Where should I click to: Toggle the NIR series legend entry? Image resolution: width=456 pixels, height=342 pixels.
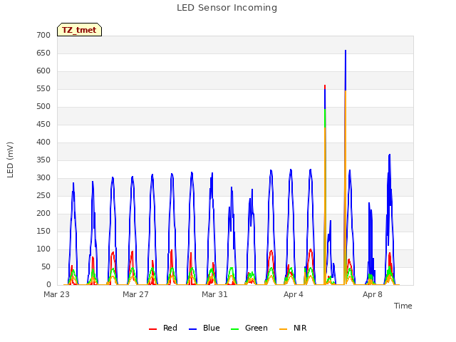click(x=293, y=328)
